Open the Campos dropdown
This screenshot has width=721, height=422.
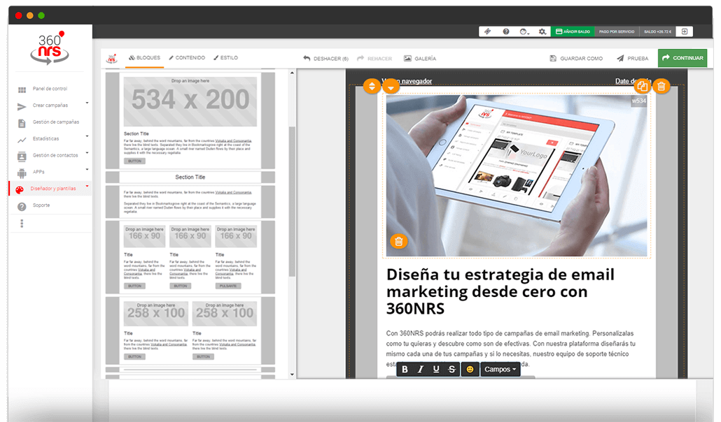500,369
